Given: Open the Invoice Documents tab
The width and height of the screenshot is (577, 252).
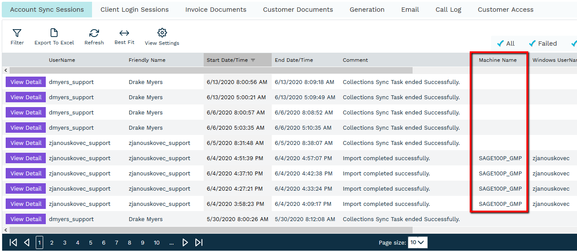Looking at the screenshot, I should point(215,10).
